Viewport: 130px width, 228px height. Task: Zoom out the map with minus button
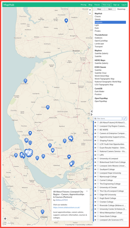click(x=90, y=13)
